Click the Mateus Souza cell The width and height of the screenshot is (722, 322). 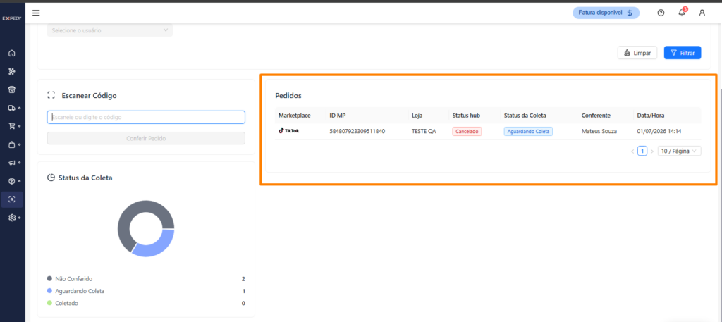[599, 131]
